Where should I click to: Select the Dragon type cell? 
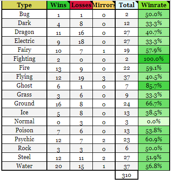tap(25, 32)
